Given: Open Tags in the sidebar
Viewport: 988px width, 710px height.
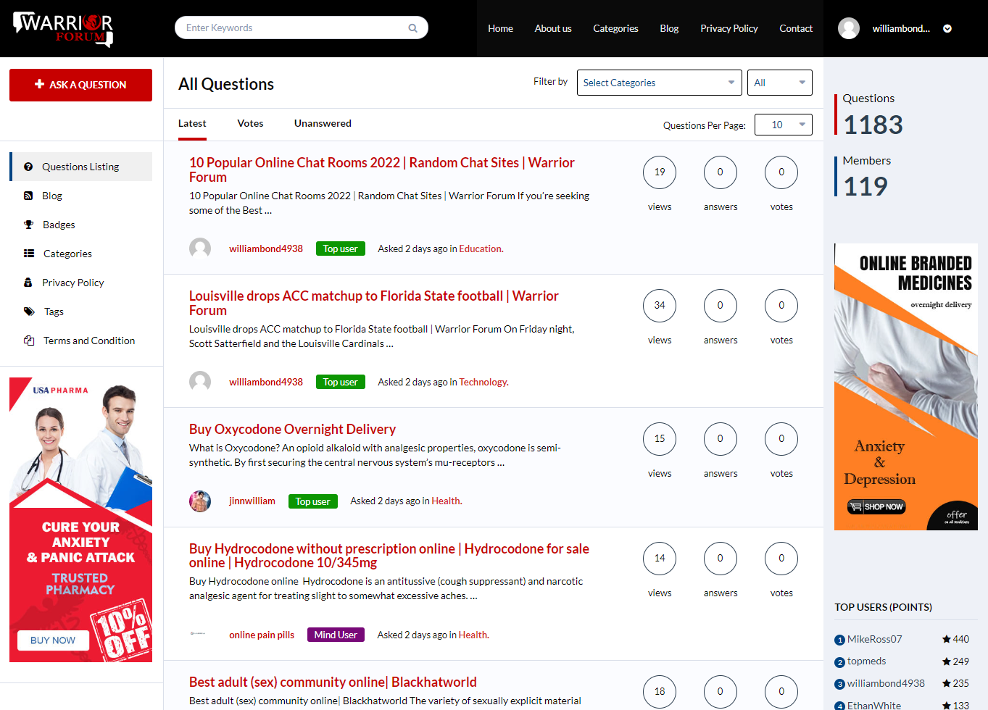Looking at the screenshot, I should click(54, 312).
